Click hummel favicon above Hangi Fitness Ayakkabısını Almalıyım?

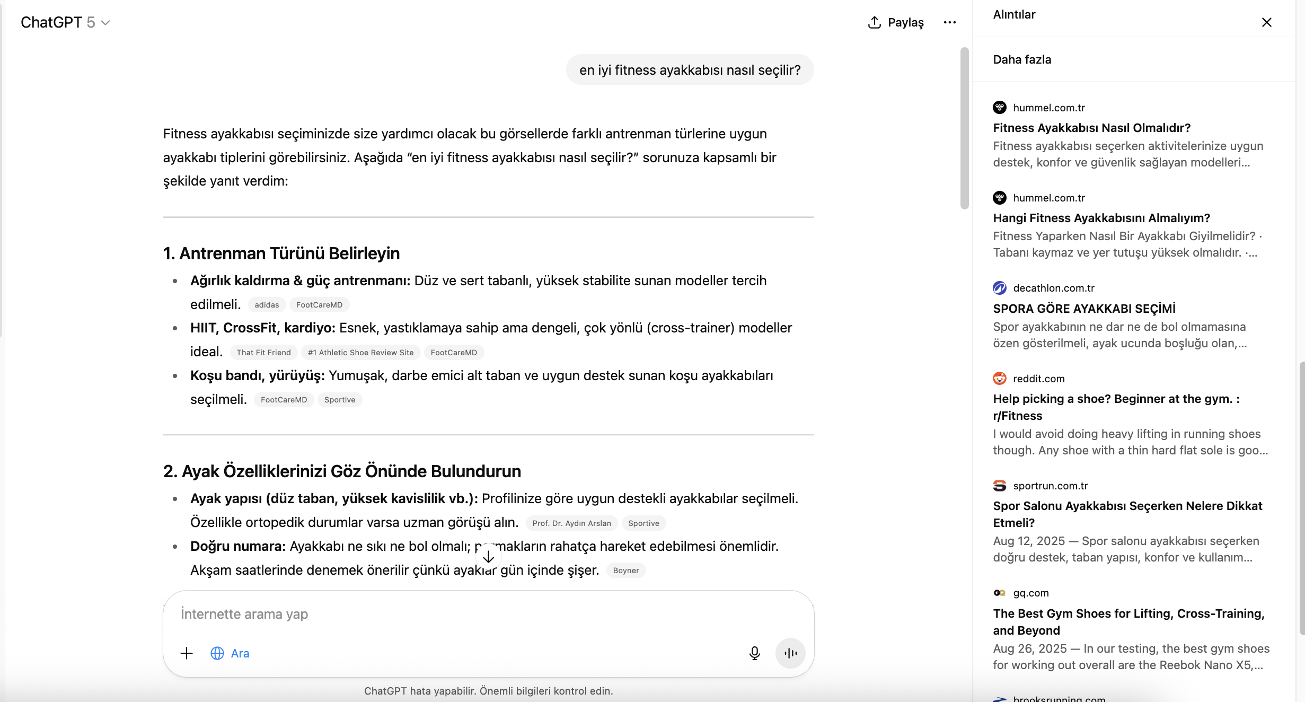pyautogui.click(x=1000, y=198)
